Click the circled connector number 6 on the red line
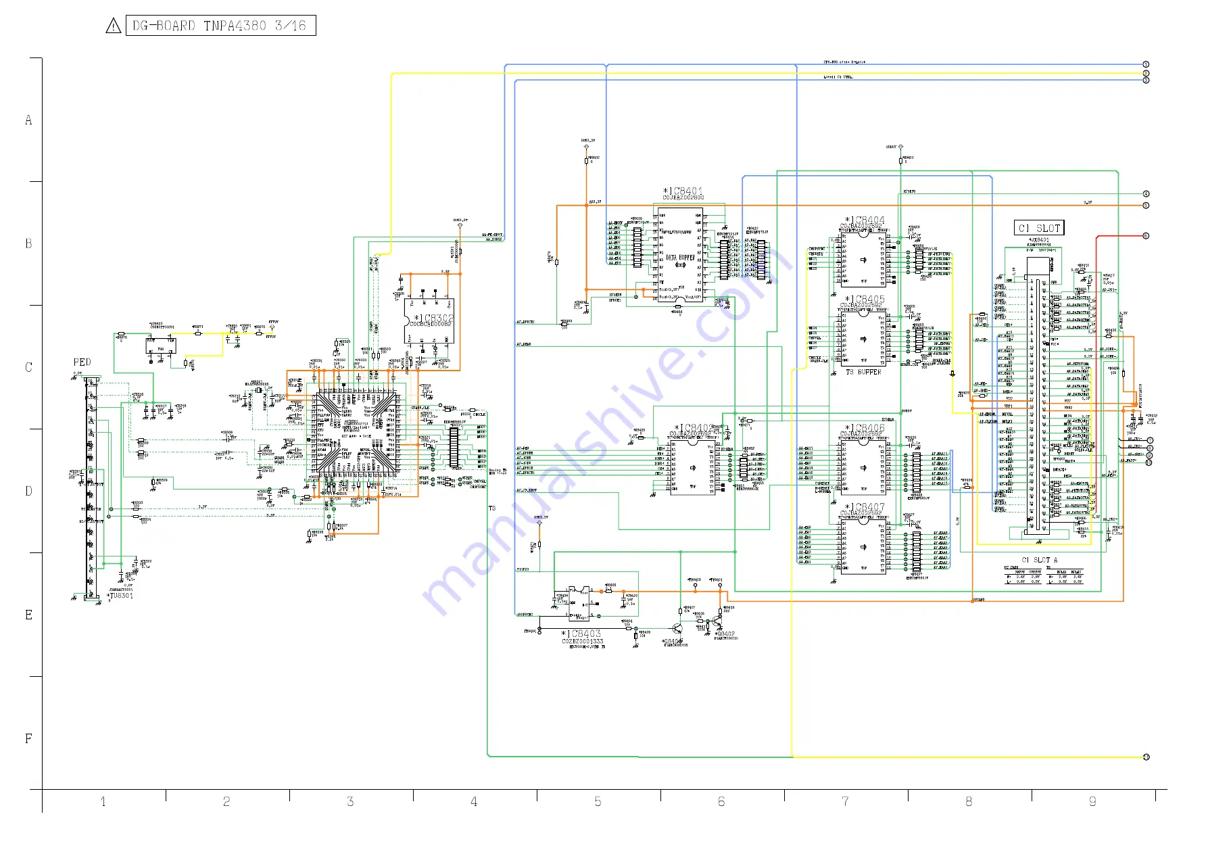The height and width of the screenshot is (854, 1208). (1146, 236)
